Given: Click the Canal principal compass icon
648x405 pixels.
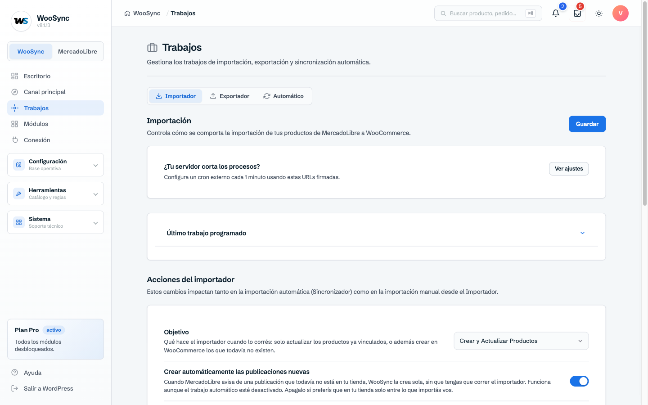Looking at the screenshot, I should pyautogui.click(x=15, y=92).
